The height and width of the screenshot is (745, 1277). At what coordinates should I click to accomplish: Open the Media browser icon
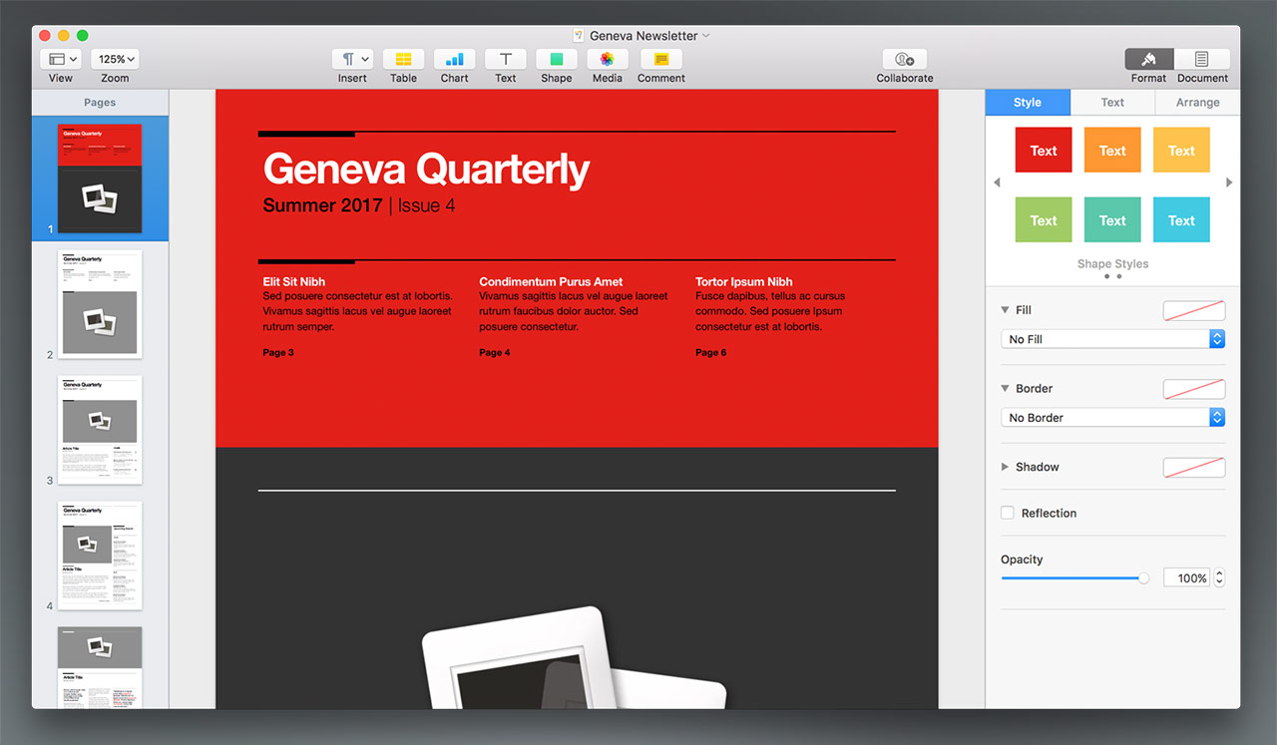pos(607,60)
